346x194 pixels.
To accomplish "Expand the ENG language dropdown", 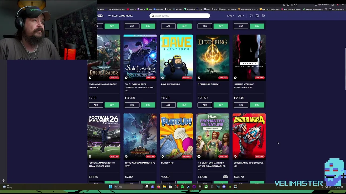I will tap(231, 16).
